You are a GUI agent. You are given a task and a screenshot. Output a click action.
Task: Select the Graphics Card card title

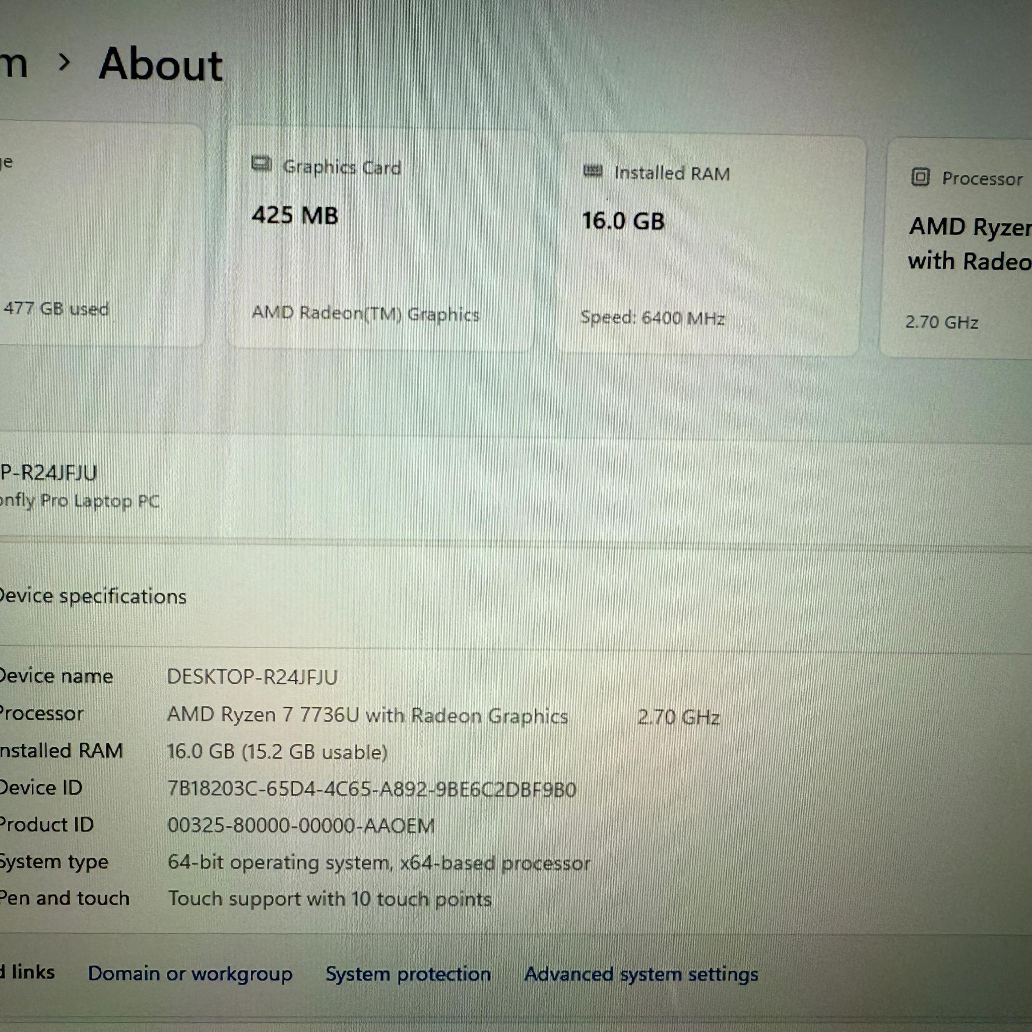coord(342,167)
